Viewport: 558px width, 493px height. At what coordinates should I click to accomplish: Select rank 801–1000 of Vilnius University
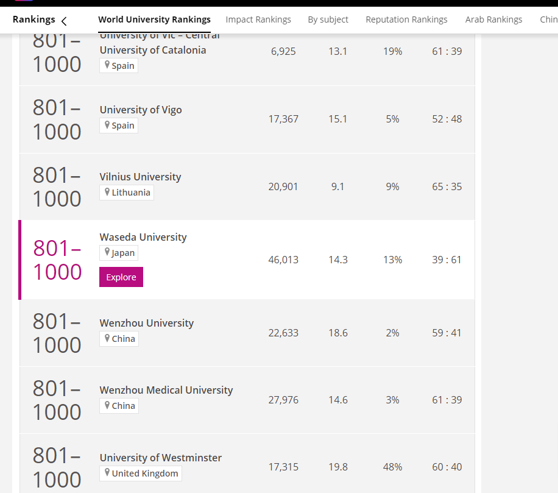(57, 187)
